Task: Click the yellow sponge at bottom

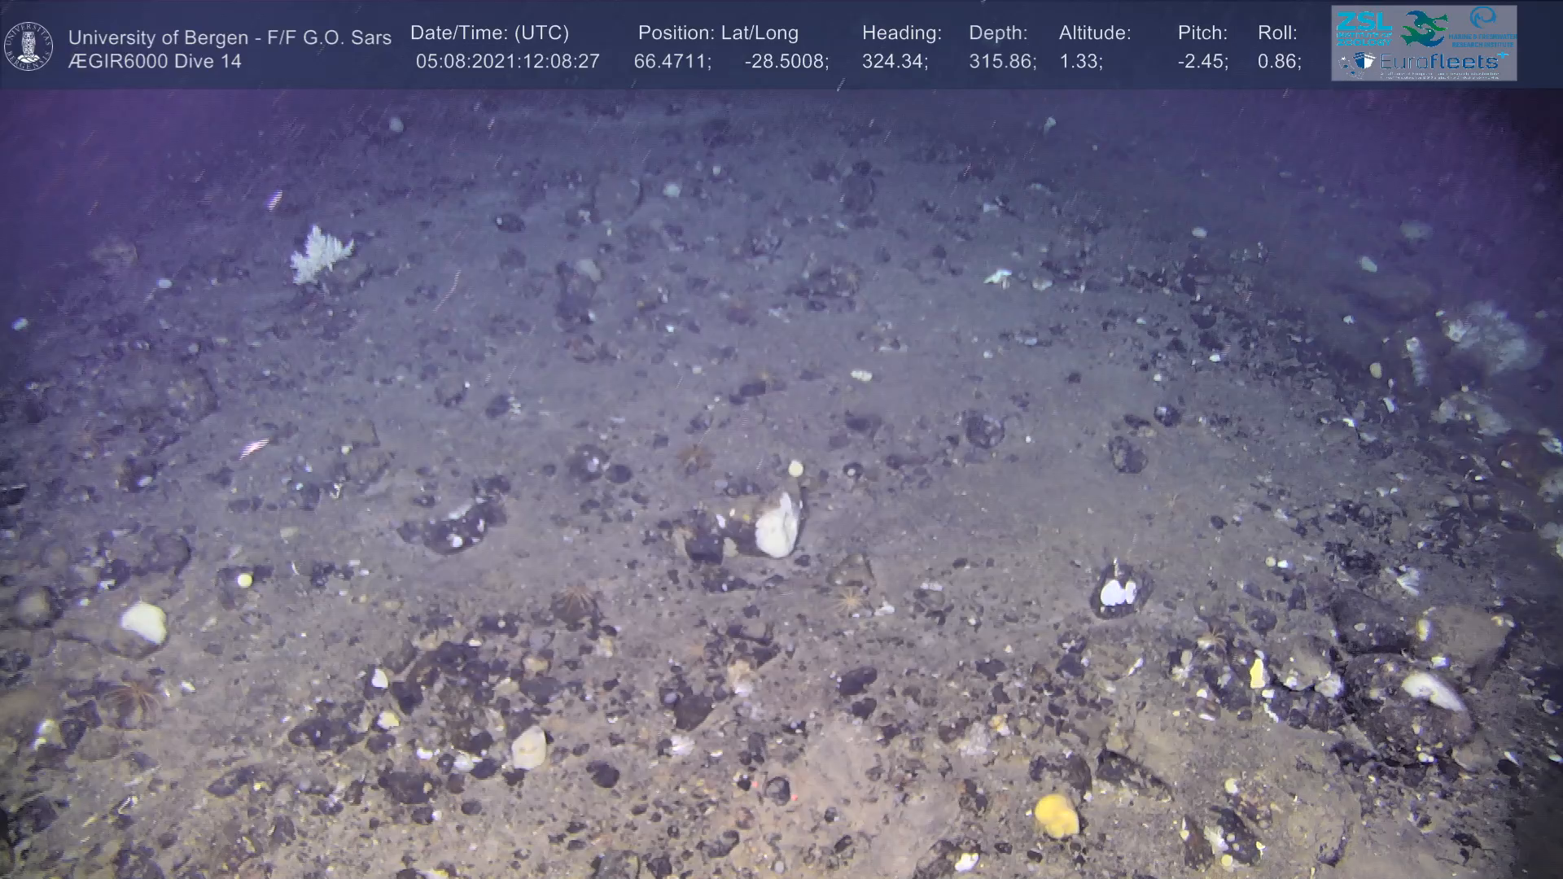Action: click(x=1056, y=814)
